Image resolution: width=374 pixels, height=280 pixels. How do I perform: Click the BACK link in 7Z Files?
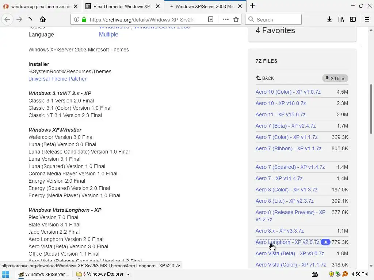coord(265,78)
